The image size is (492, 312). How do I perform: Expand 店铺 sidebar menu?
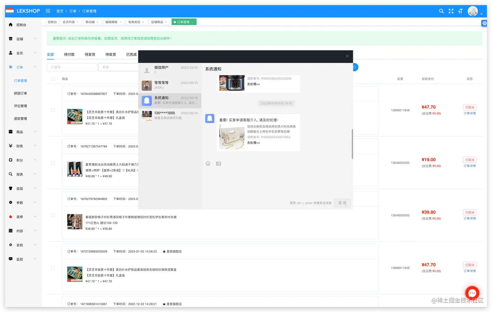[x=35, y=39]
